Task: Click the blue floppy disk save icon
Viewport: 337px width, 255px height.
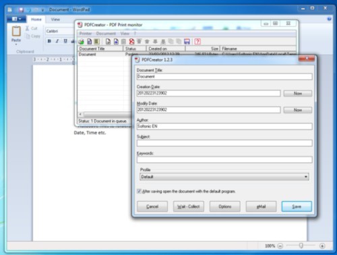Action: point(187,42)
